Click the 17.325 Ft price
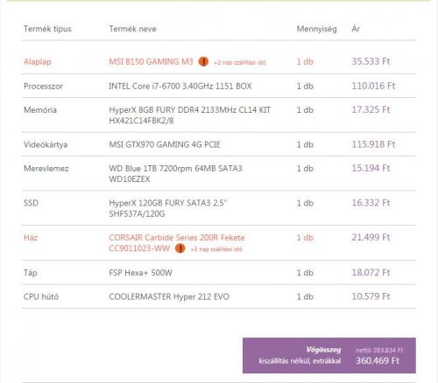The height and width of the screenshot is (383, 438). pos(371,110)
